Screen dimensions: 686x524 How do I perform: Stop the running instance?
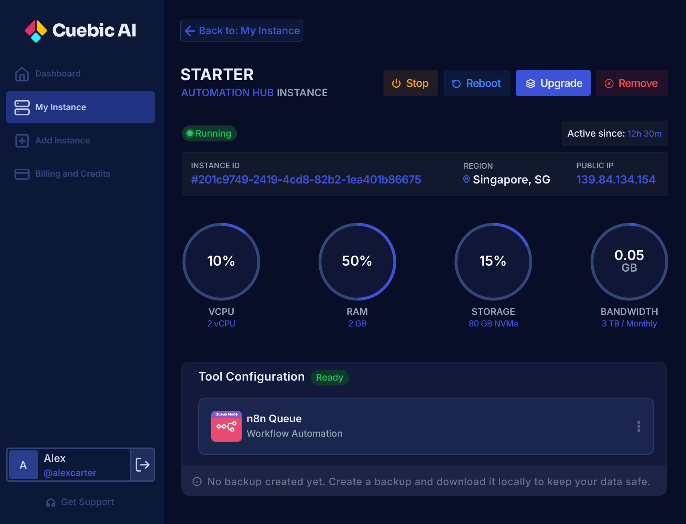(x=410, y=83)
